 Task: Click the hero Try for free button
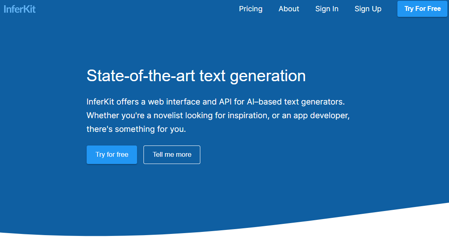coord(112,155)
